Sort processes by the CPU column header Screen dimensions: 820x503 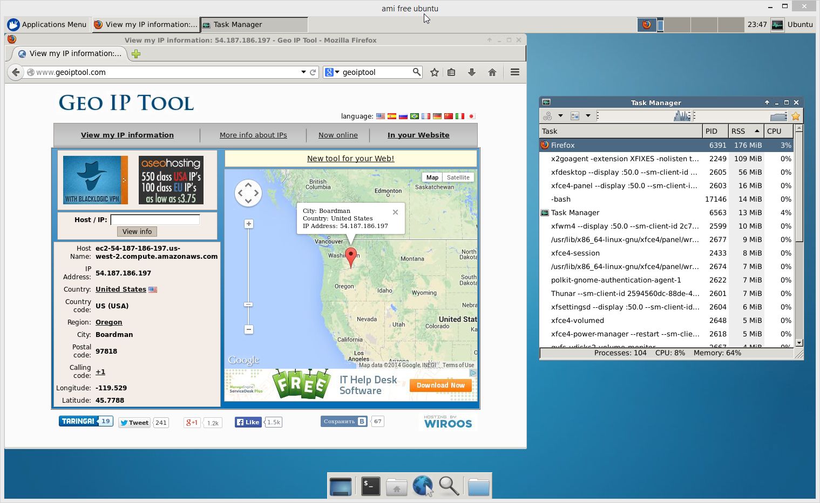[x=778, y=131]
